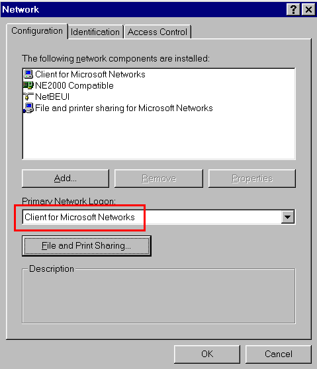Open the Access Control tab
This screenshot has width=317, height=369.
[158, 32]
